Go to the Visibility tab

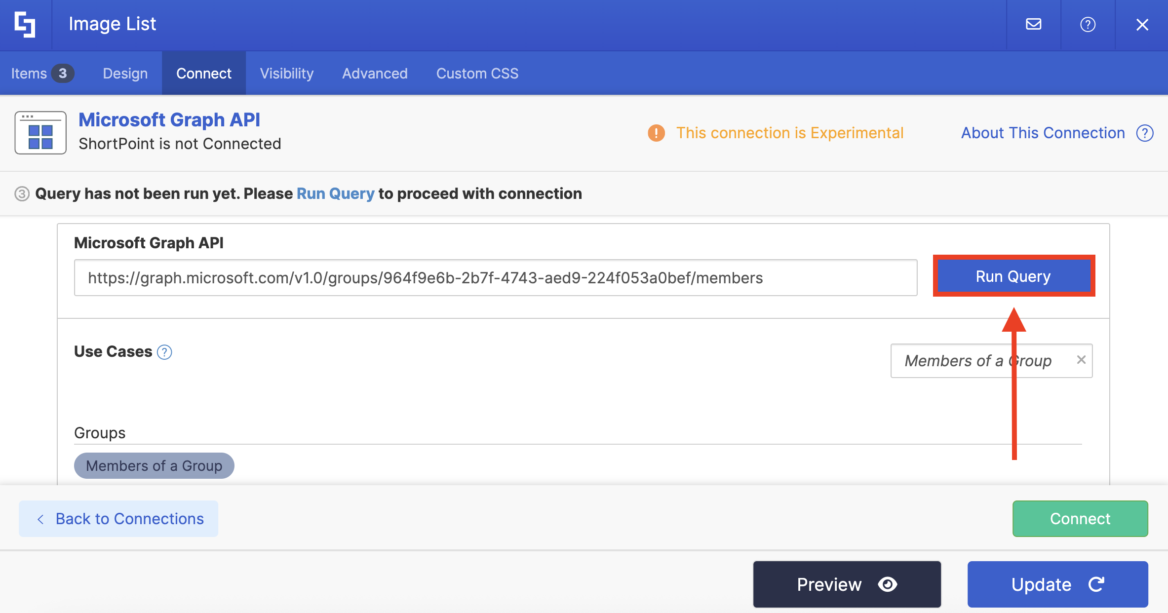pos(287,74)
